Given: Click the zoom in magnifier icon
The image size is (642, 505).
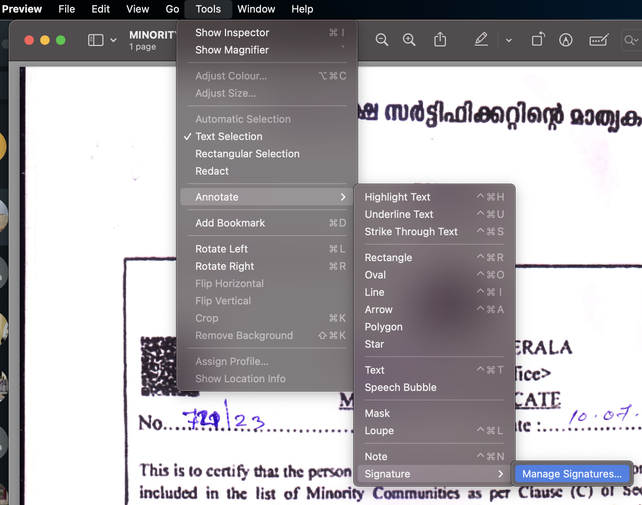Looking at the screenshot, I should coord(409,40).
